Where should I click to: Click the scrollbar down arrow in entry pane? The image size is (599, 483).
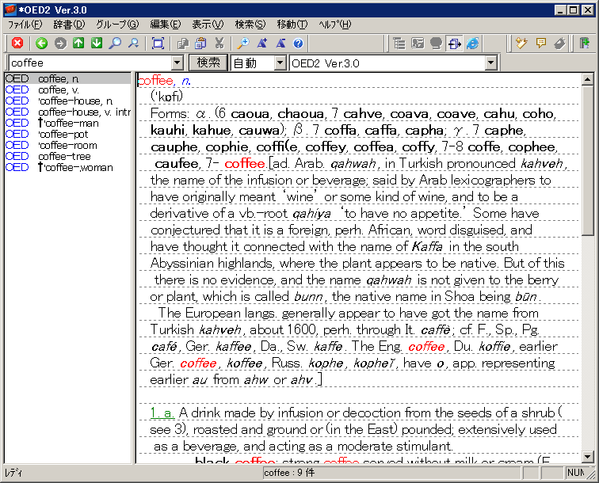pos(587,456)
